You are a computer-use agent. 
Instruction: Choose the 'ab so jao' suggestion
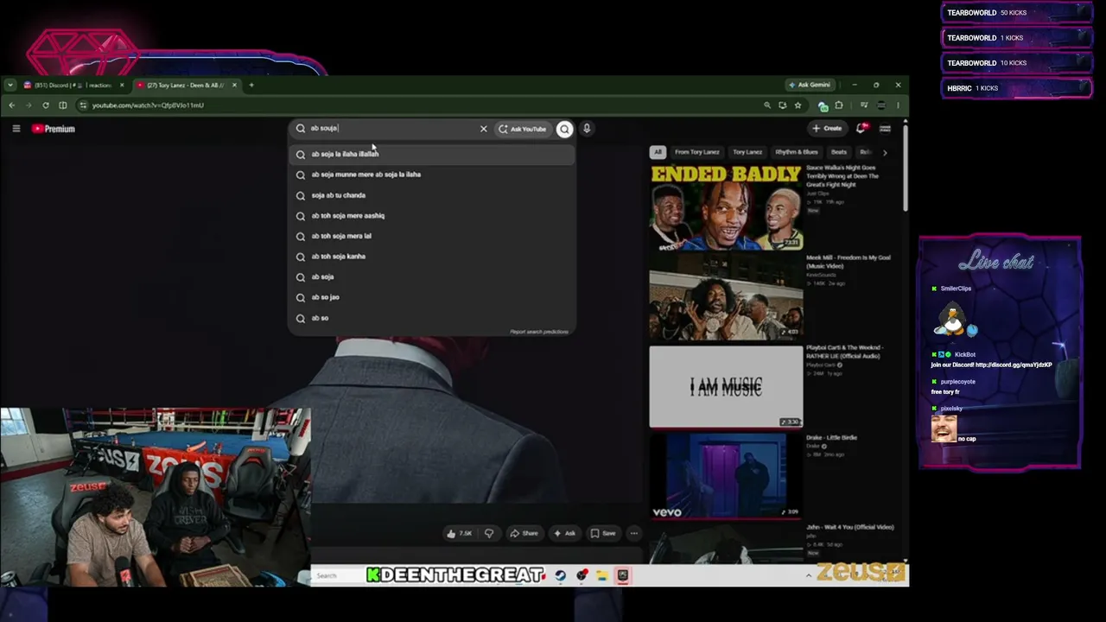point(432,297)
